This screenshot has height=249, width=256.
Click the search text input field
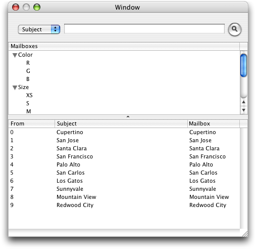(x=144, y=29)
